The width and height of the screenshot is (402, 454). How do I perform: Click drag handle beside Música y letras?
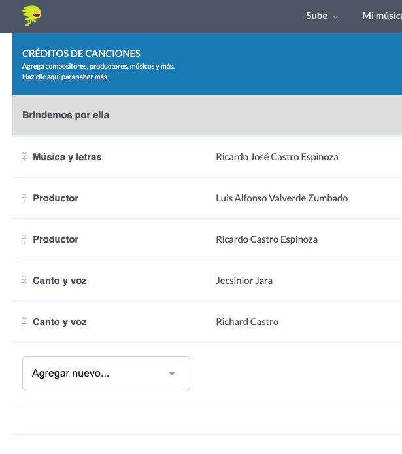[x=24, y=156]
